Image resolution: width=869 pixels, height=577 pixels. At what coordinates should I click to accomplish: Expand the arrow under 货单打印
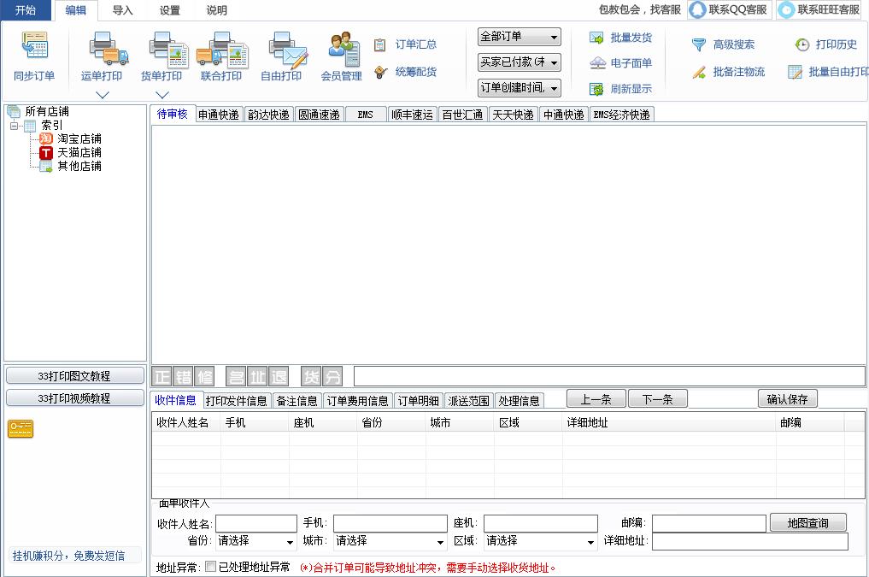click(x=161, y=95)
